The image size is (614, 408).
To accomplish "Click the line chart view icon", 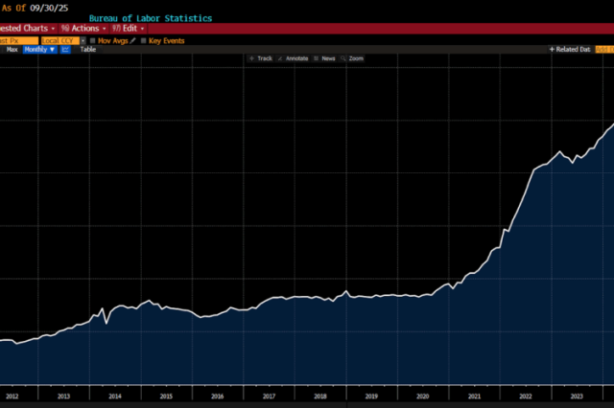I will pos(65,49).
